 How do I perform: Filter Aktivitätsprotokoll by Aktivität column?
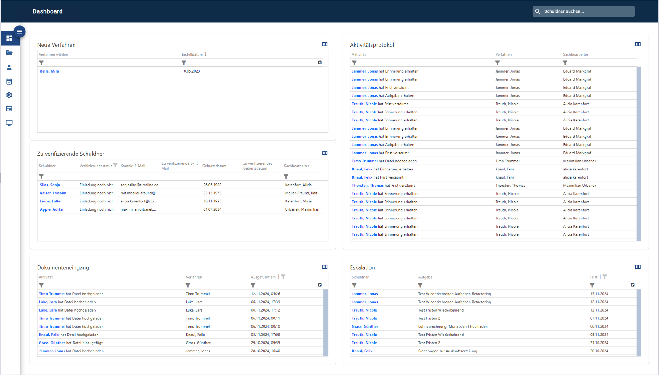(355, 63)
